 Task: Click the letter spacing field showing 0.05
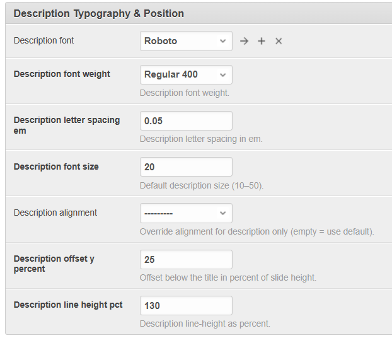click(186, 121)
